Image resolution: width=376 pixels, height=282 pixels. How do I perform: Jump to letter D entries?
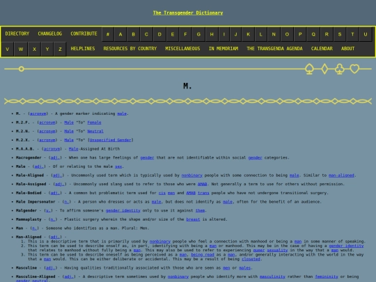point(159,34)
